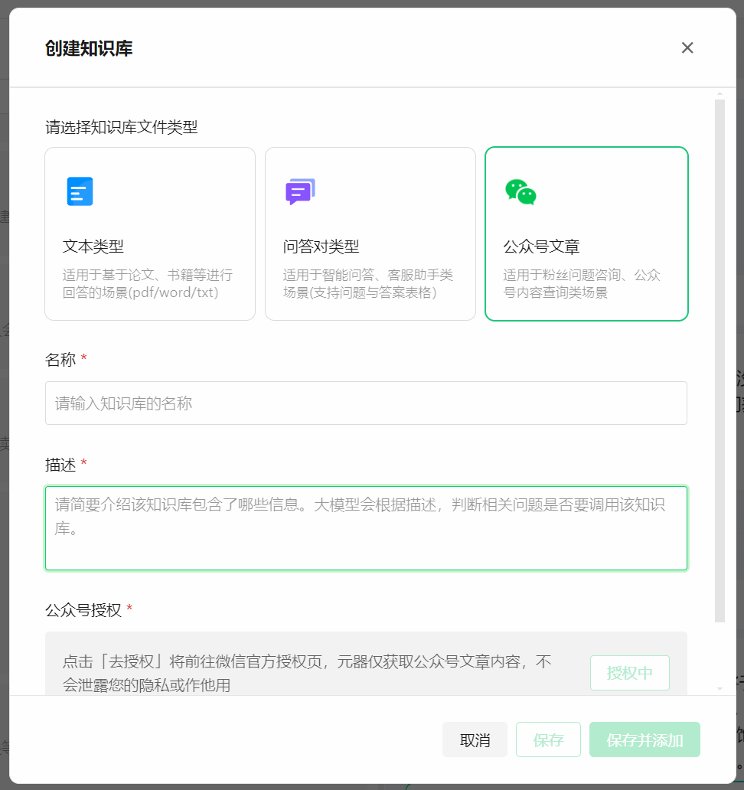Click the 保存并添加 button

pyautogui.click(x=644, y=739)
